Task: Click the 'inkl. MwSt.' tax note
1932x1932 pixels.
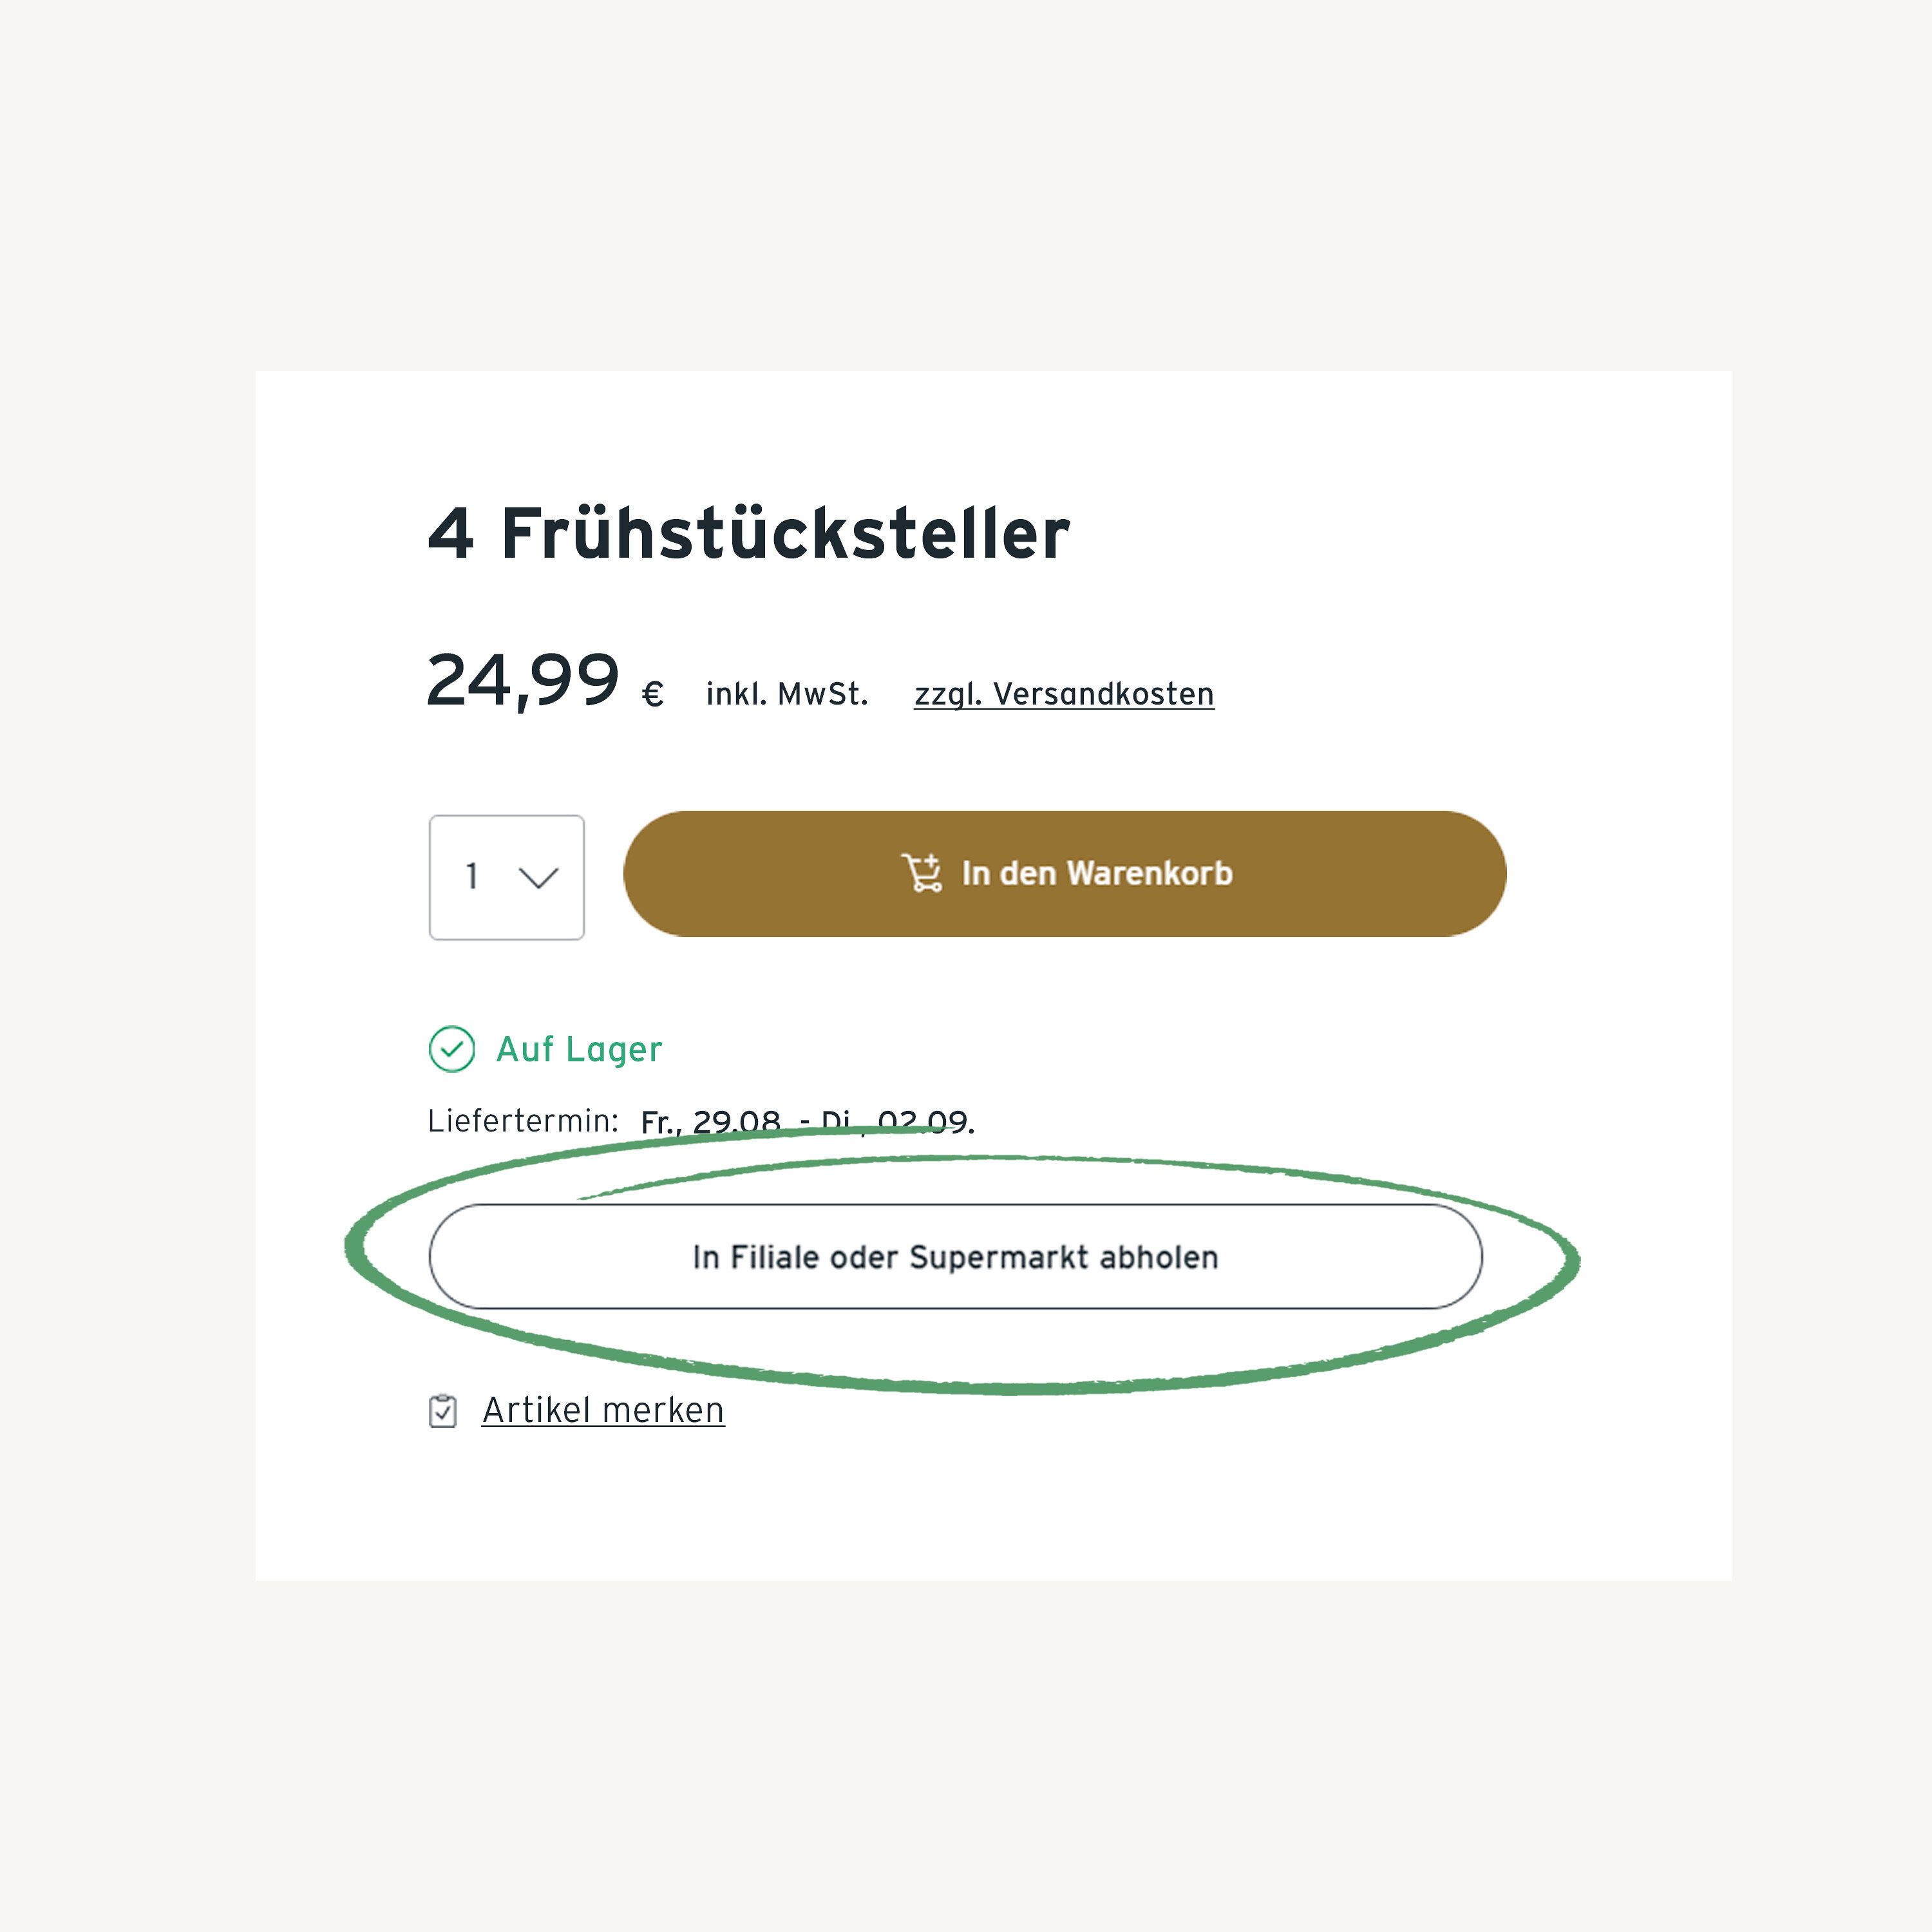Action: [x=786, y=694]
